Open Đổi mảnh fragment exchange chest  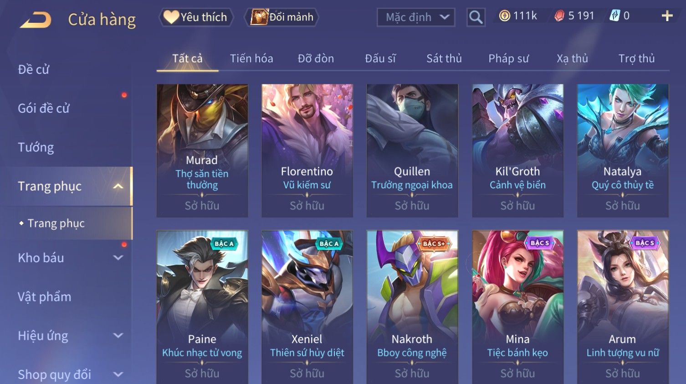282,17
